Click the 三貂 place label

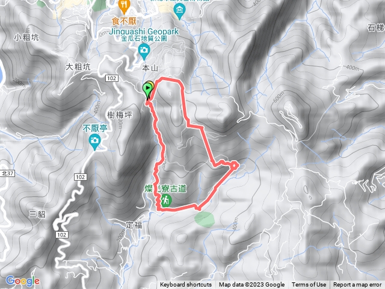(37, 214)
